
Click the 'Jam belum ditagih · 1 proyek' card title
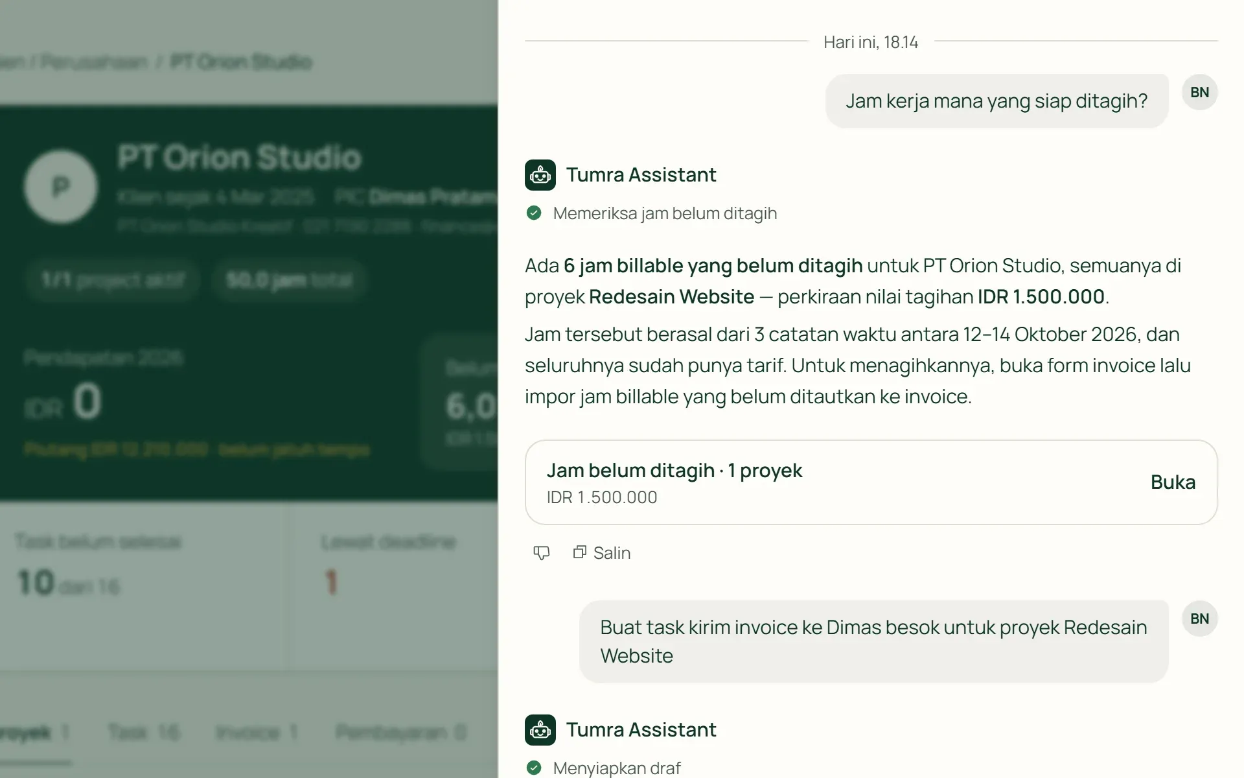pos(674,471)
